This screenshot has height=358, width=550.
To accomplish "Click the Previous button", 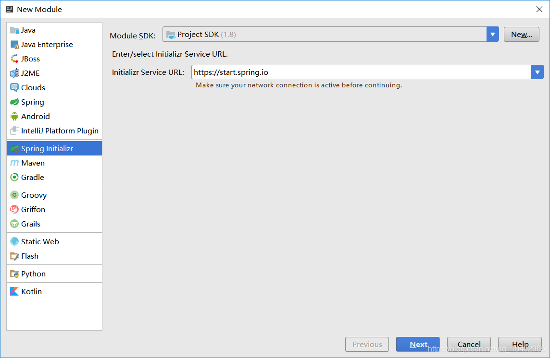I will [367, 345].
